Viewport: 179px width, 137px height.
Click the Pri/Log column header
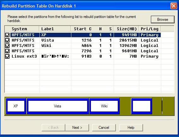pos(150,29)
